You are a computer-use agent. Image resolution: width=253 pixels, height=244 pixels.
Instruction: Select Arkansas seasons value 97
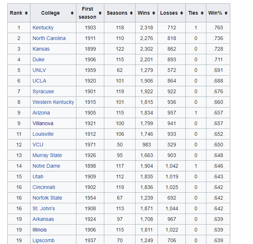pyautogui.click(x=120, y=219)
